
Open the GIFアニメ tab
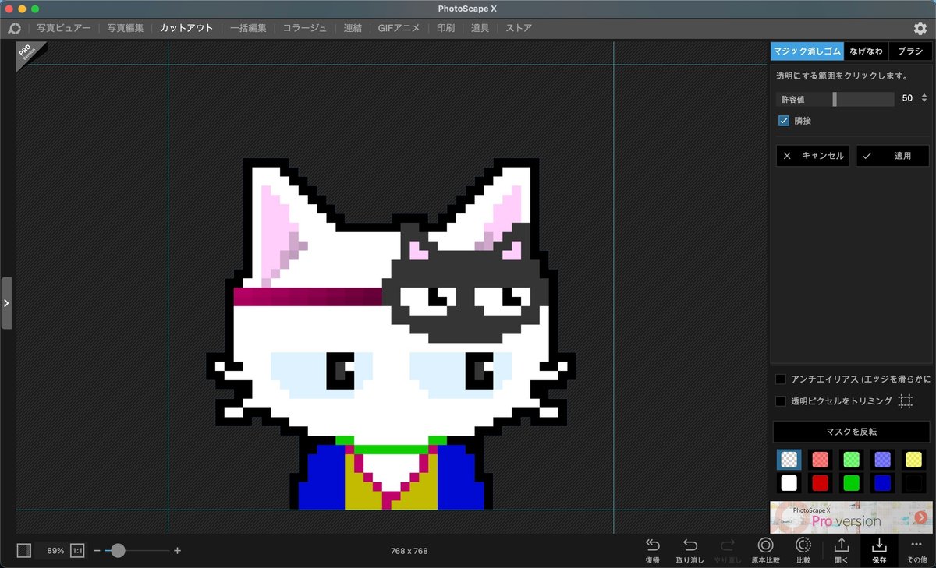[399, 28]
